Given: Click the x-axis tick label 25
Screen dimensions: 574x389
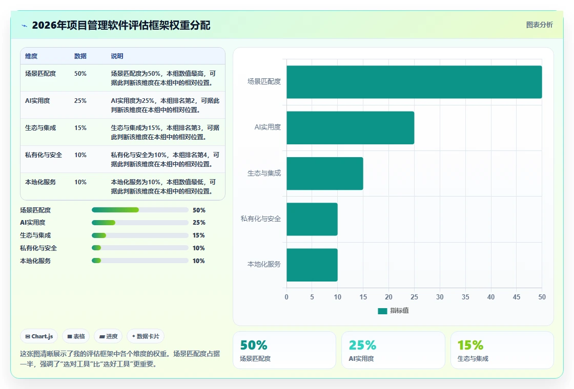Looking at the screenshot, I should 414,297.
